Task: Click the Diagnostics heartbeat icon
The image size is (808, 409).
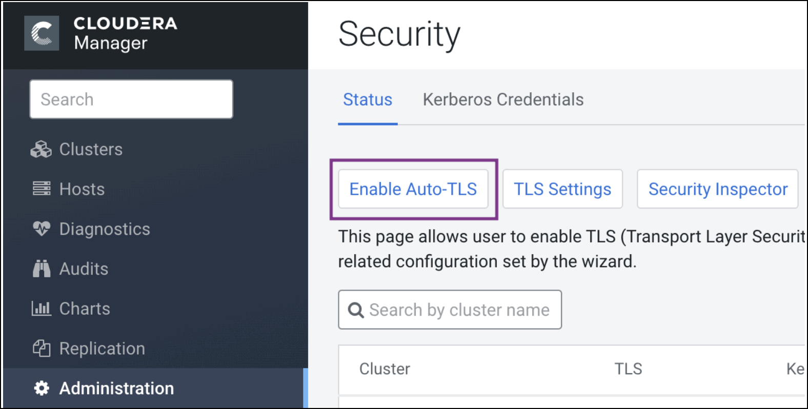Action: coord(42,228)
